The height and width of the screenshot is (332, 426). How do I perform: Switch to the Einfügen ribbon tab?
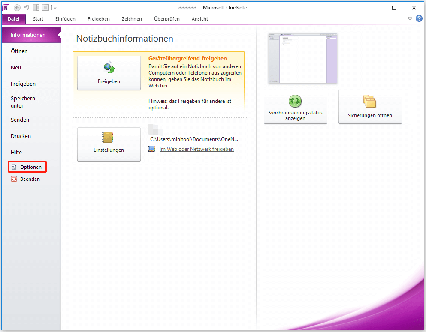tap(65, 19)
